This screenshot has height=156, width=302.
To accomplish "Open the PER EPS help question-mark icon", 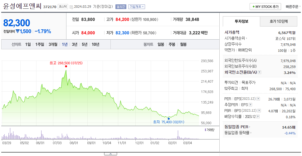I will pos(258,99).
